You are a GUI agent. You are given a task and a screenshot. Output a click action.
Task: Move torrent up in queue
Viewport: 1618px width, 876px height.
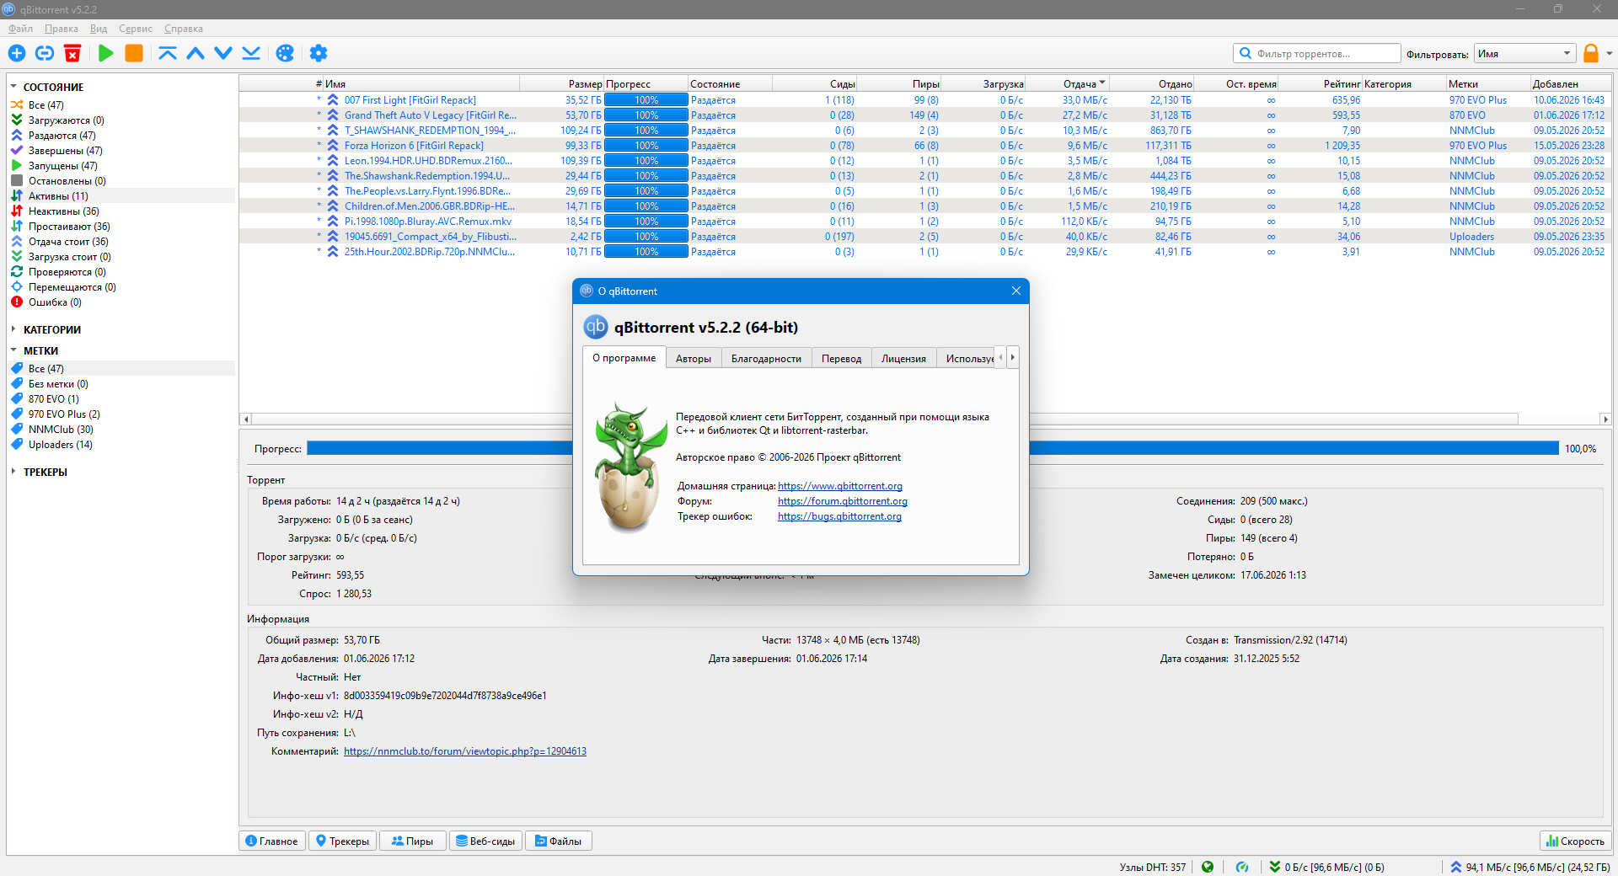(x=196, y=53)
